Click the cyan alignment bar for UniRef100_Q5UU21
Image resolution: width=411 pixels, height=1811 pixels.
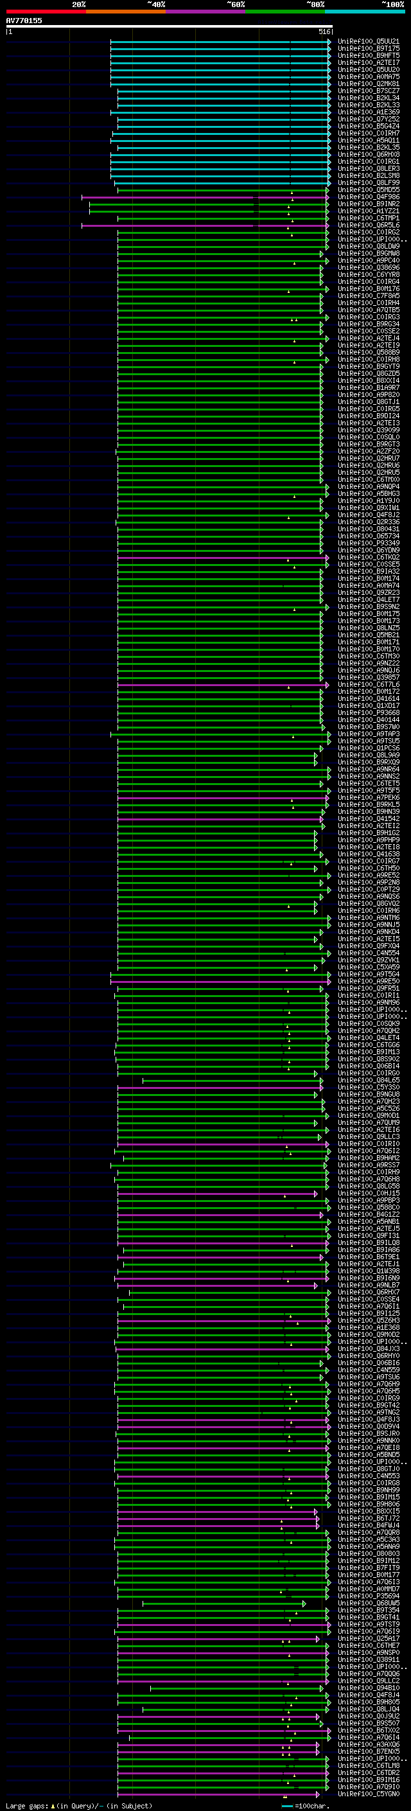[221, 42]
